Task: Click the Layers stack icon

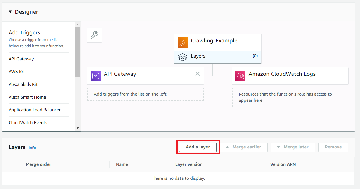Action: tap(183, 57)
